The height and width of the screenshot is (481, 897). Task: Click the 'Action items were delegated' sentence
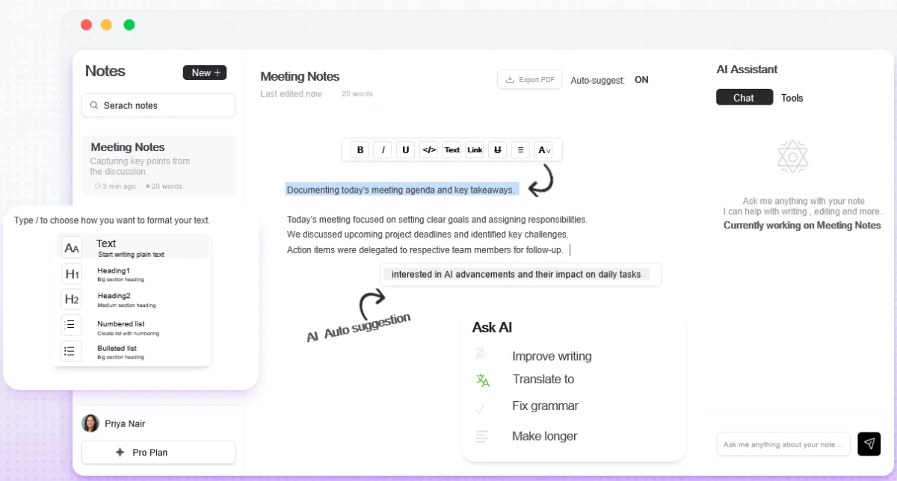pyautogui.click(x=425, y=250)
